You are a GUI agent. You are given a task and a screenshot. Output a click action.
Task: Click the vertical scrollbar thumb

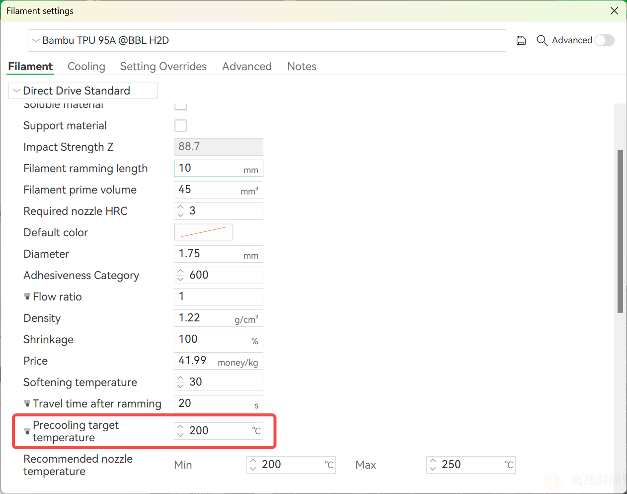(620, 231)
